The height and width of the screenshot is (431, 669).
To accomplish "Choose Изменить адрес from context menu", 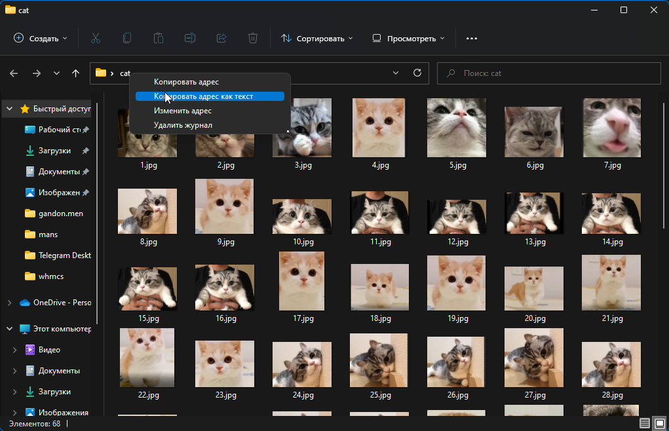I will click(210, 111).
